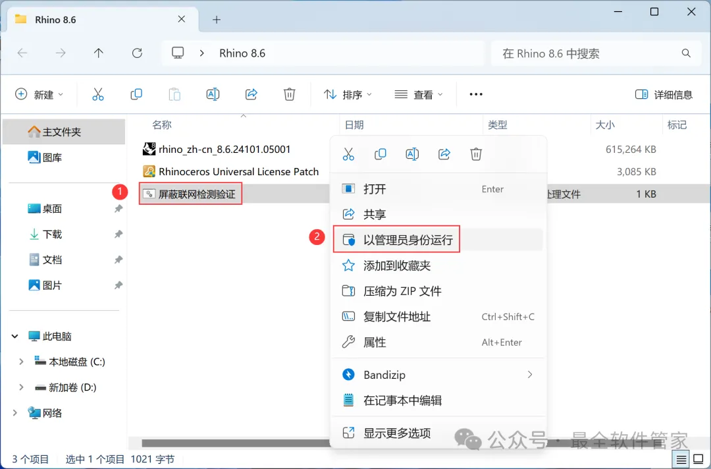Open the Bandizip submenu arrow
Viewport: 711px width, 469px height.
[x=529, y=375]
